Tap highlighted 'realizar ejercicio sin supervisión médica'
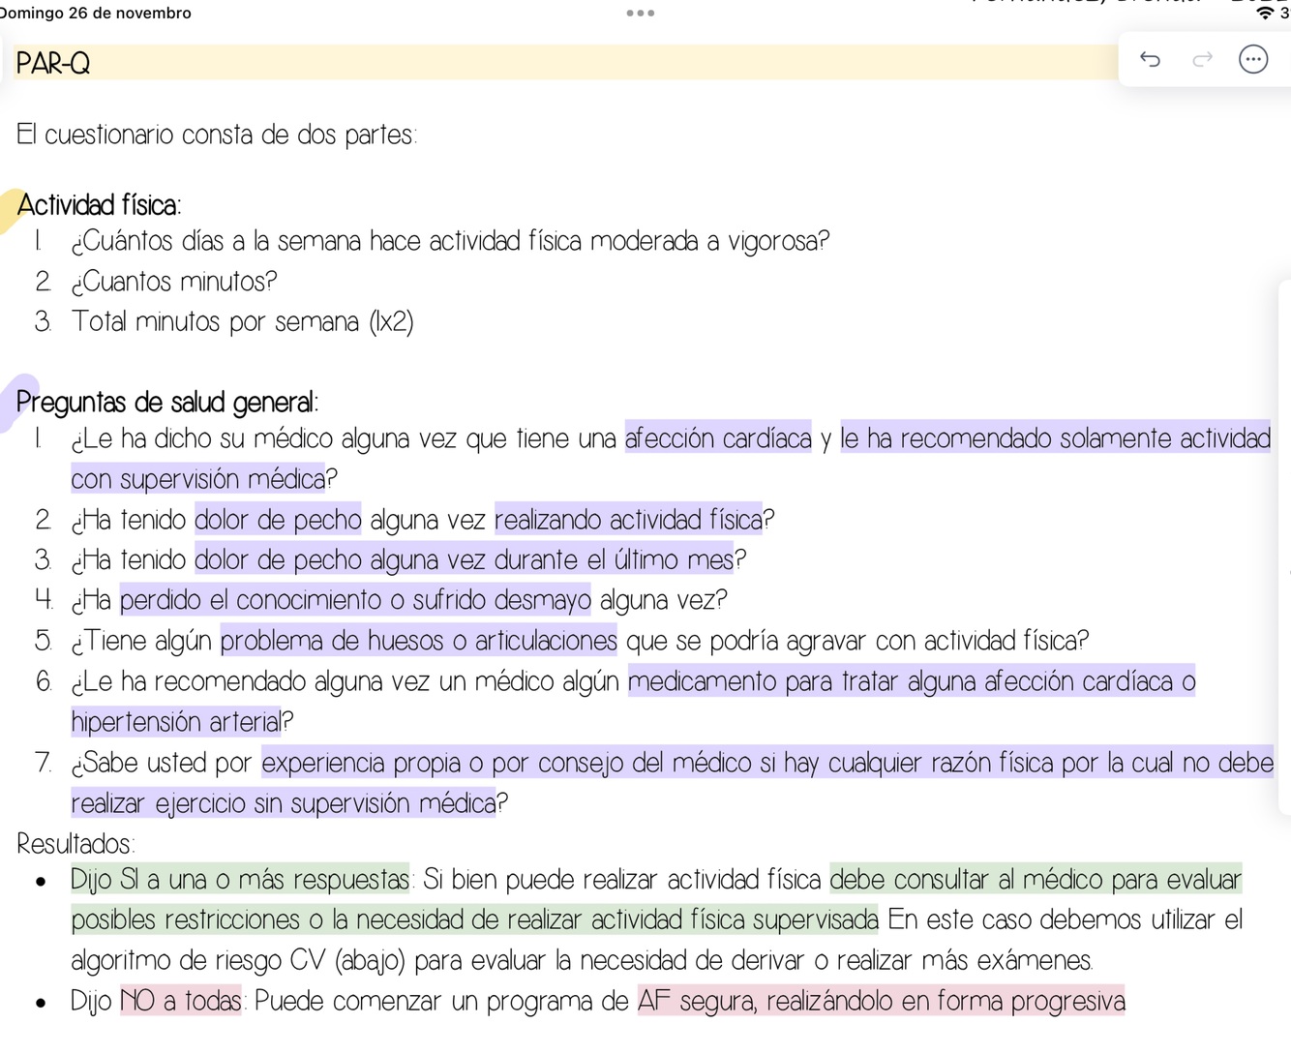The width and height of the screenshot is (1291, 1054). point(284,803)
